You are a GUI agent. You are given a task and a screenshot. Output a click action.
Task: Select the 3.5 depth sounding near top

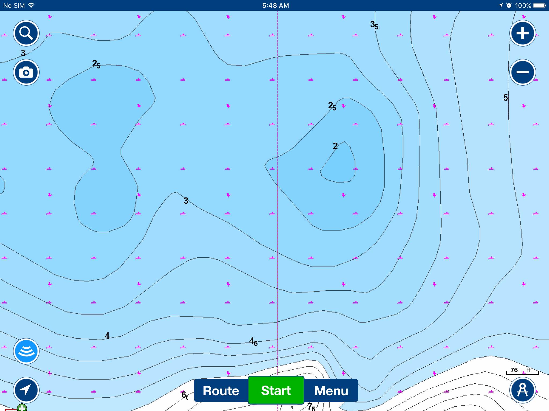374,25
